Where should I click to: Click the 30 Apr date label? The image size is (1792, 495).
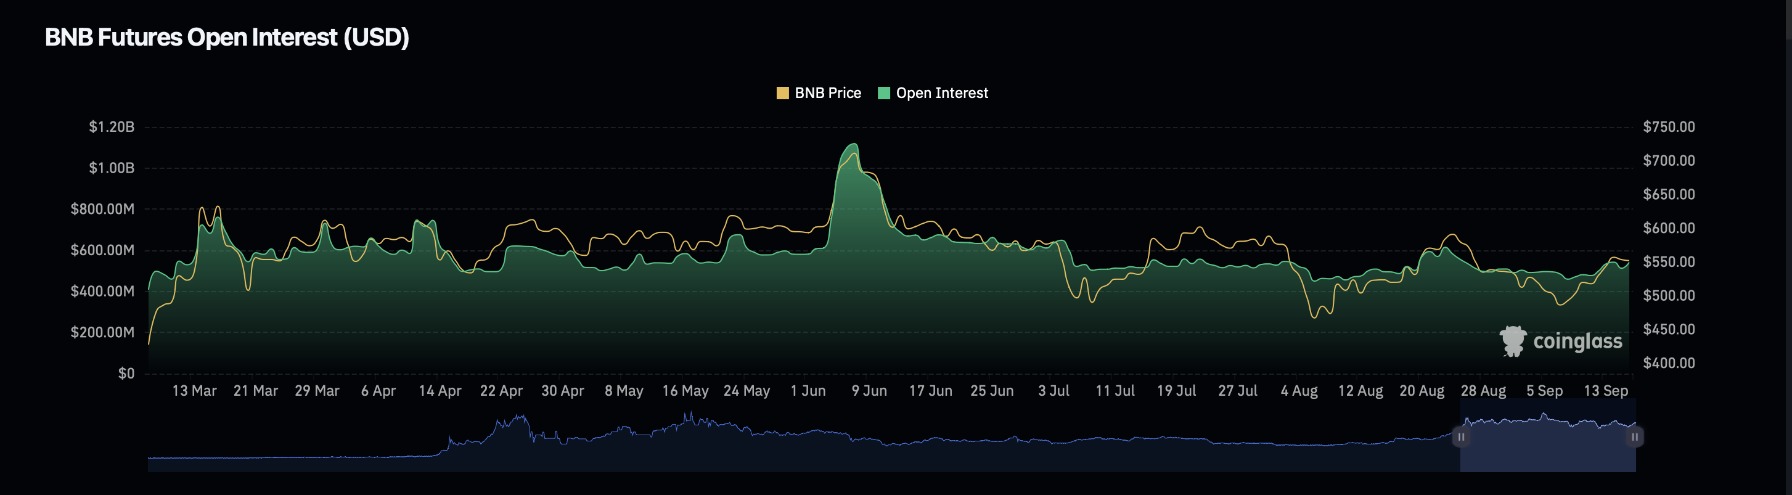coord(563,391)
